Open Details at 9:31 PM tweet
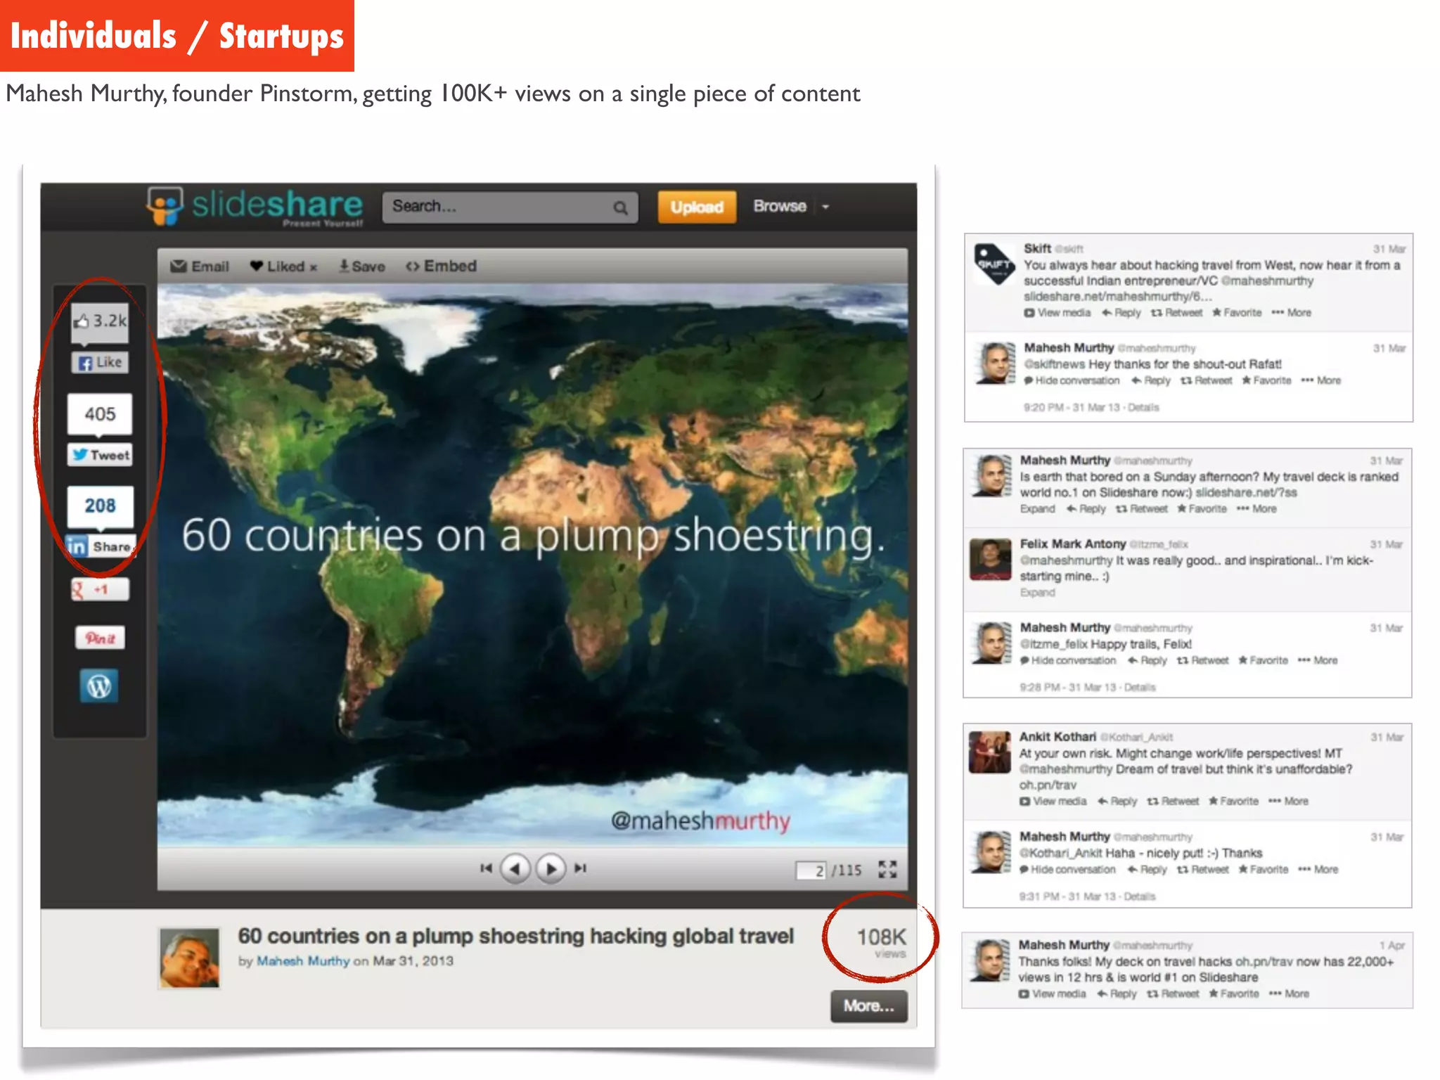The width and height of the screenshot is (1440, 1080). click(x=1140, y=897)
